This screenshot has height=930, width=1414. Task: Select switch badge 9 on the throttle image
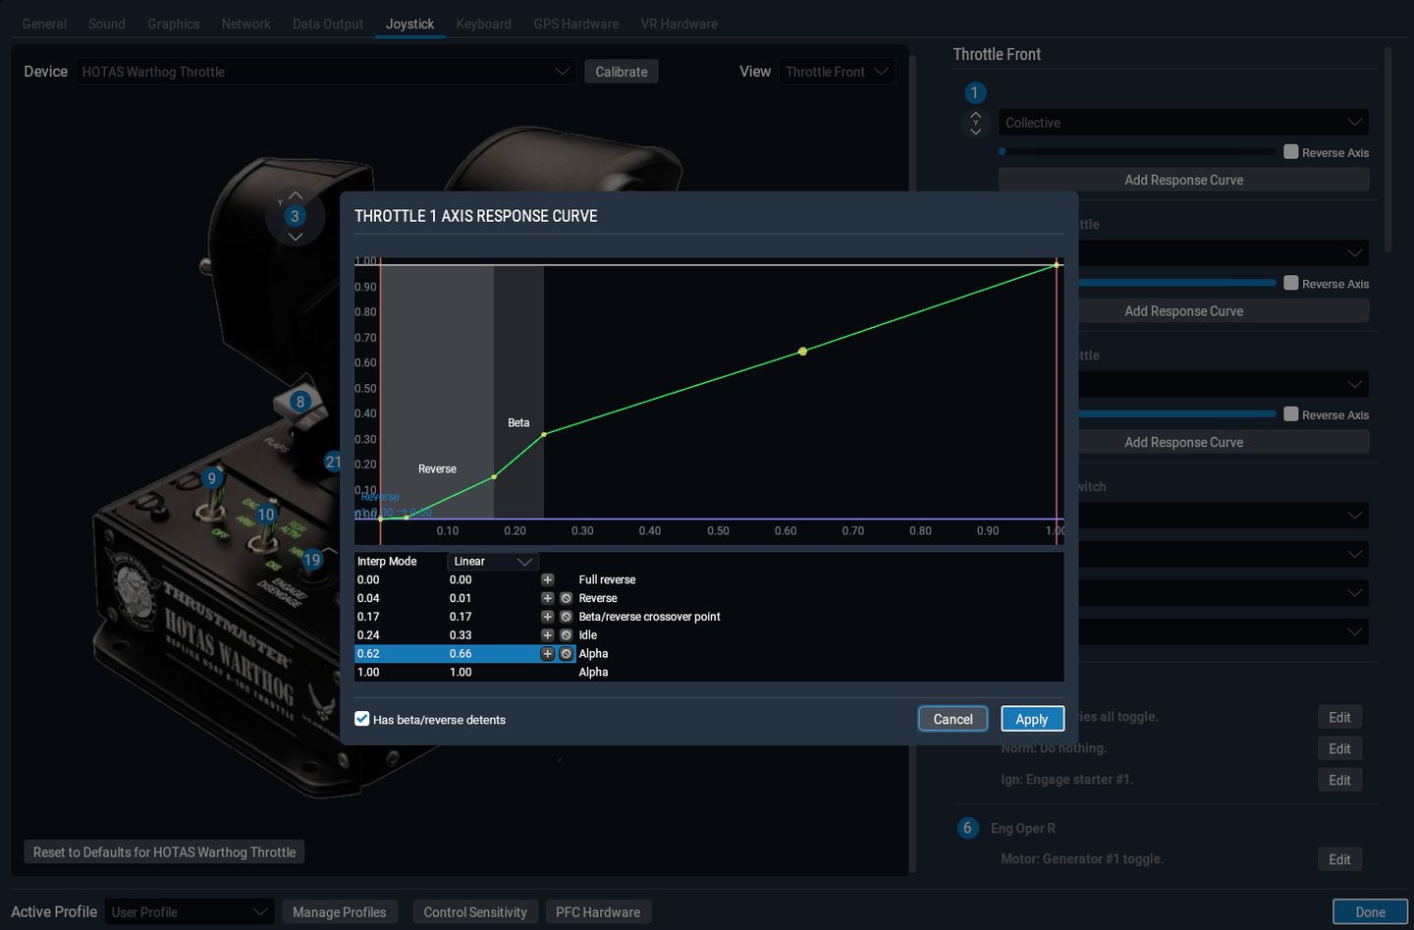pos(211,478)
